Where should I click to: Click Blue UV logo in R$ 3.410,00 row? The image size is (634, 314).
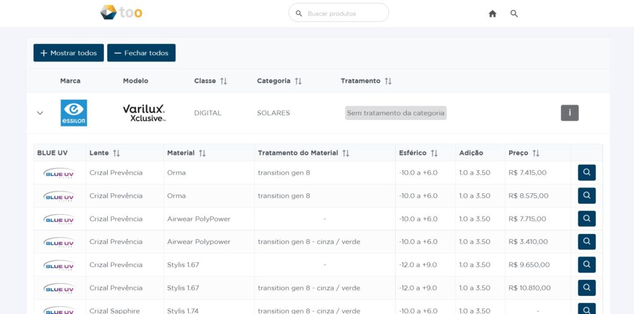pyautogui.click(x=59, y=242)
